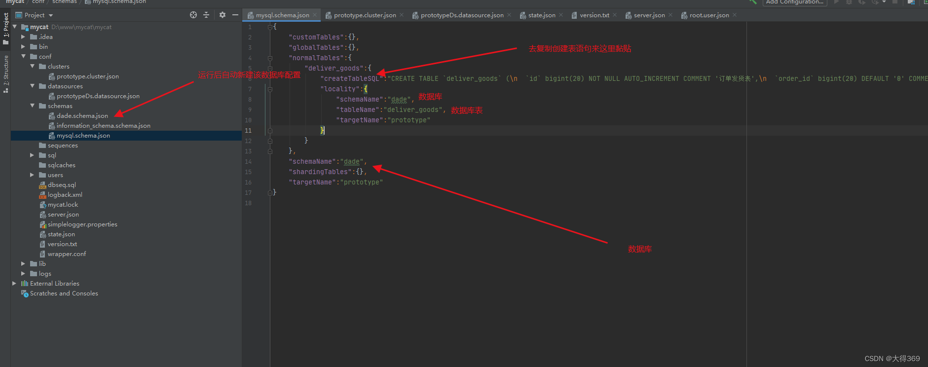Image resolution: width=928 pixels, height=367 pixels.
Task: Expand the lib folder
Action: [x=23, y=263]
